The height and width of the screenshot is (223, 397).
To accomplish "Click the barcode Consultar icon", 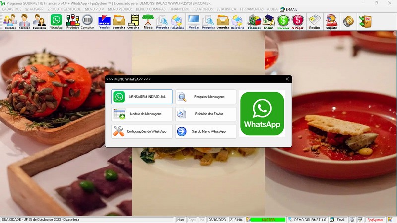I will [x=87, y=22].
